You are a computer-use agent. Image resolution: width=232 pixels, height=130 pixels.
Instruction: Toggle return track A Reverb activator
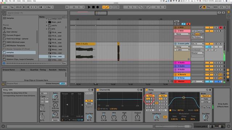(209, 75)
